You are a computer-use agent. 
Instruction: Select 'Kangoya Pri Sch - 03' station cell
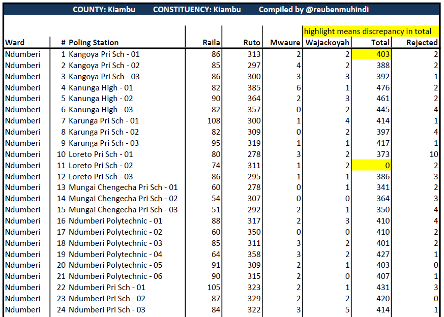(104, 76)
